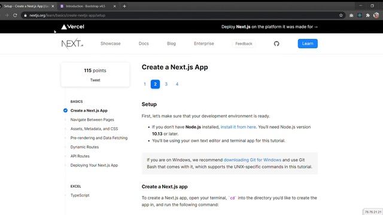Open Deploying Your Next.js App lesson
383x215 pixels.
pyautogui.click(x=94, y=165)
